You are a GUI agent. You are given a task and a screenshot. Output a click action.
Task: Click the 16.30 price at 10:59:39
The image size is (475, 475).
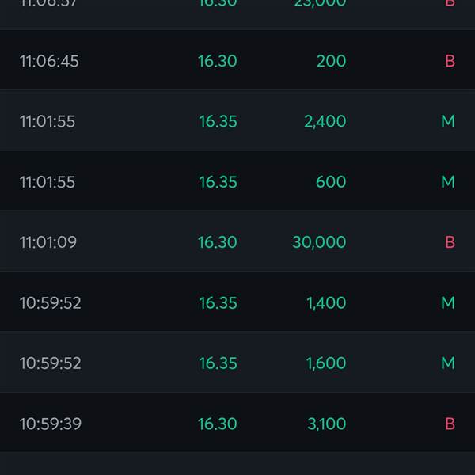[217, 424]
